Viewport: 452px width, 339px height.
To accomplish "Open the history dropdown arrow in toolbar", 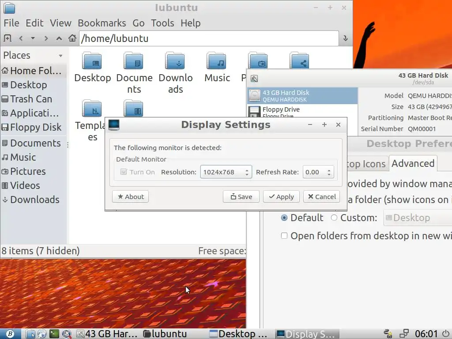I will (x=33, y=38).
